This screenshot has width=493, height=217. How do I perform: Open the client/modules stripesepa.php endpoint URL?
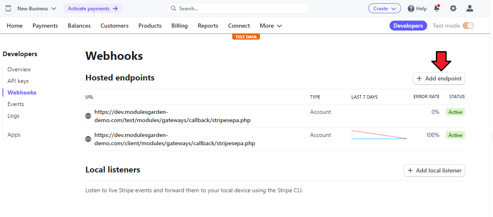click(175, 139)
